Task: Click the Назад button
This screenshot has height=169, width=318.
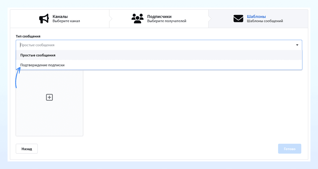Action: click(x=27, y=149)
